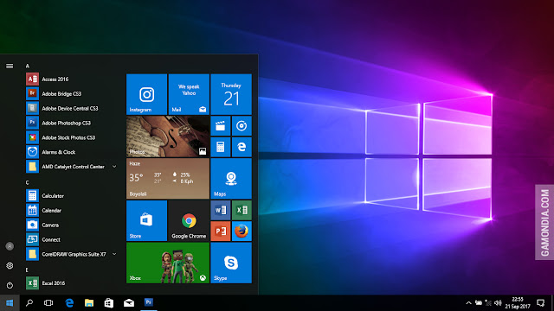Show hidden system tray icons
Image resolution: width=554 pixels, height=311 pixels.
pyautogui.click(x=468, y=303)
